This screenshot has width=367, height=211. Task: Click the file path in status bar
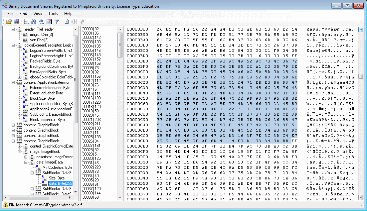click(x=56, y=205)
